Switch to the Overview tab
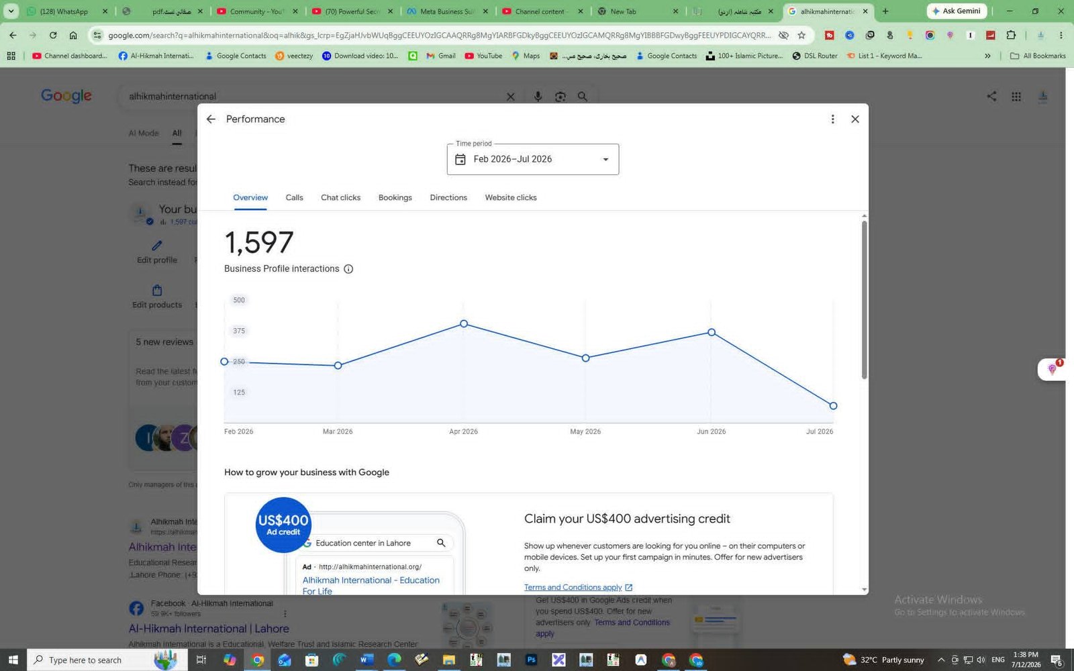 click(x=250, y=197)
